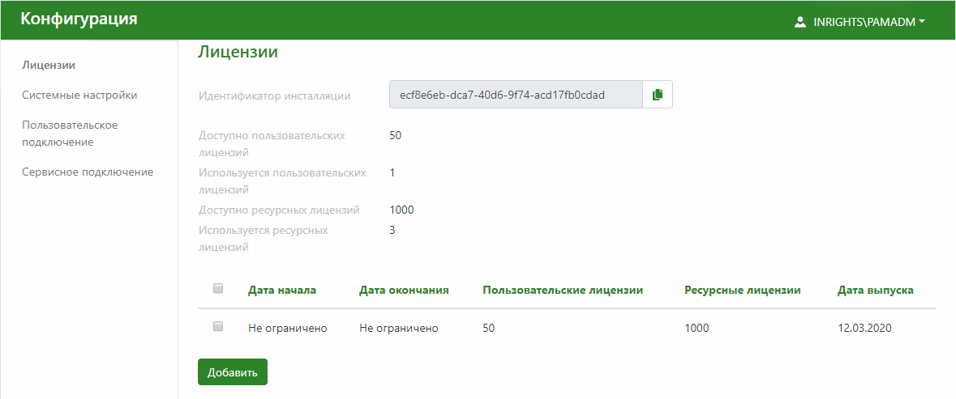Copy the installation identifier to clipboard
Screen dimensions: 956x399
(x=658, y=95)
